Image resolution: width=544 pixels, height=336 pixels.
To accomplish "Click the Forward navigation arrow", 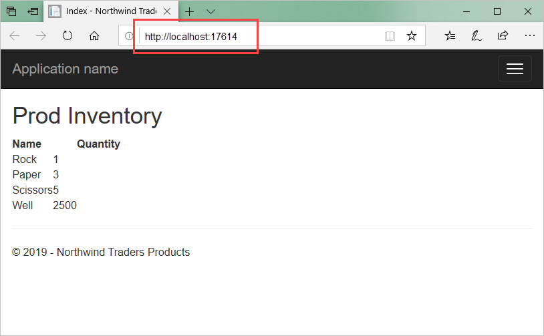I will [41, 35].
